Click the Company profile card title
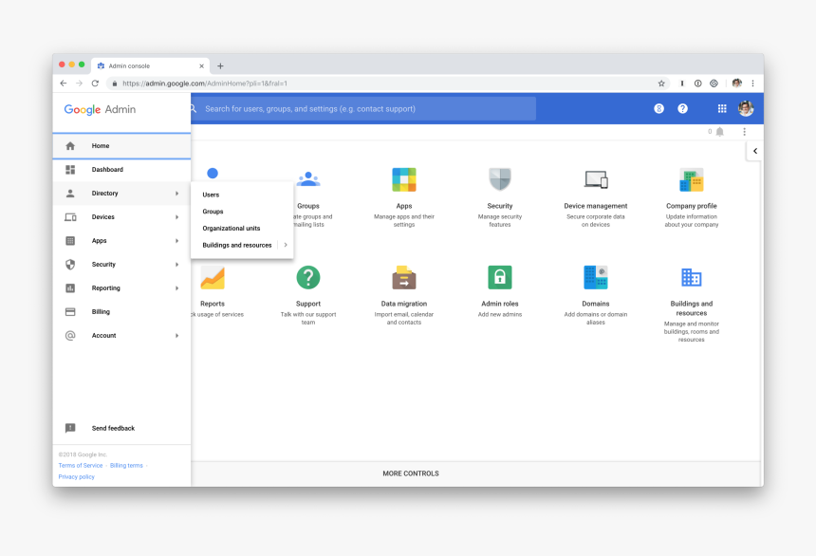Image resolution: width=816 pixels, height=556 pixels. [x=691, y=206]
